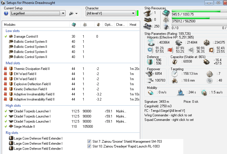Click the Heat column header

(133, 25)
